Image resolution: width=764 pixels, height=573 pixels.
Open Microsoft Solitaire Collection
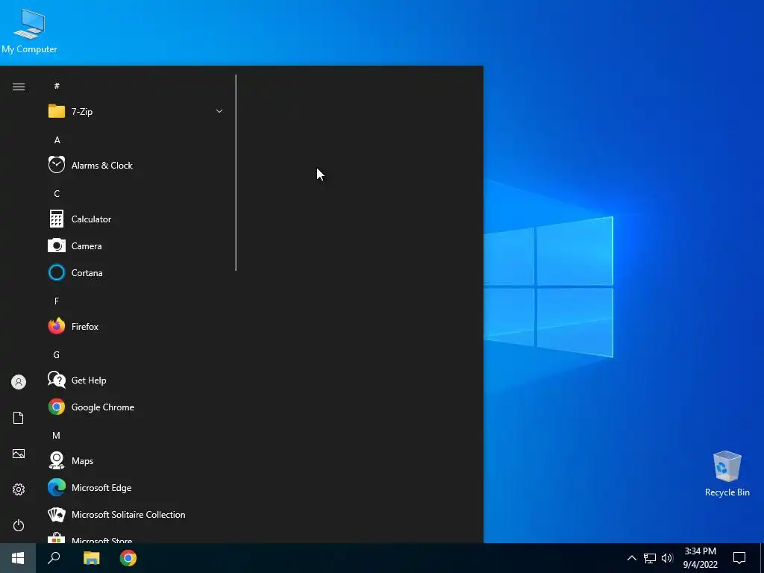click(137, 514)
